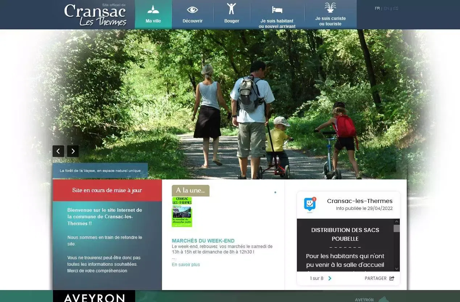Click Partager to share the info
This screenshot has height=302, width=460.
(x=379, y=278)
